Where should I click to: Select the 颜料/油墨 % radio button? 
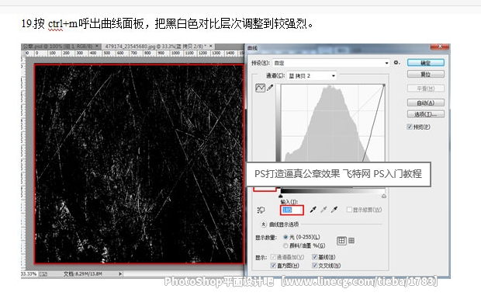(x=285, y=246)
